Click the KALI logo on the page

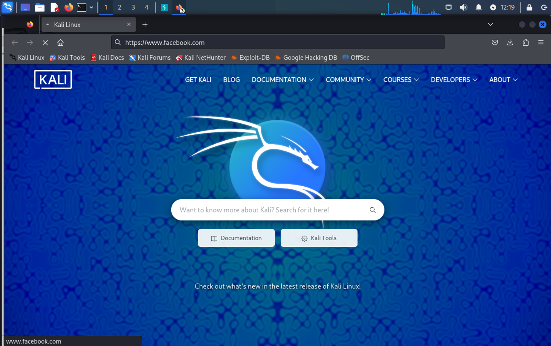point(53,80)
